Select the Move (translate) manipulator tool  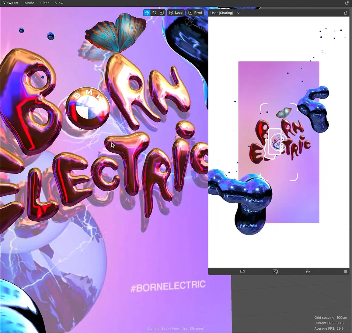pos(147,12)
